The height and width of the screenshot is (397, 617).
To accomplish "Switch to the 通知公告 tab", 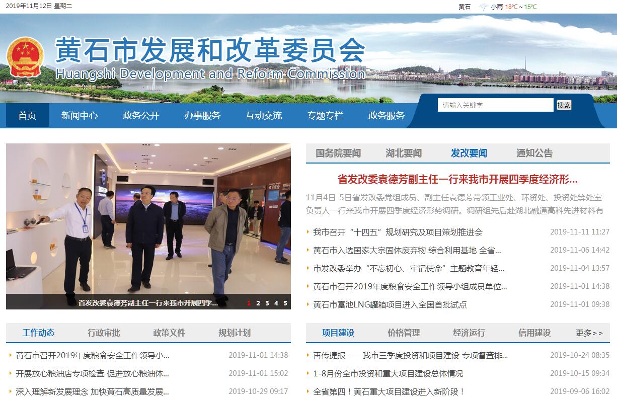I will (x=534, y=153).
